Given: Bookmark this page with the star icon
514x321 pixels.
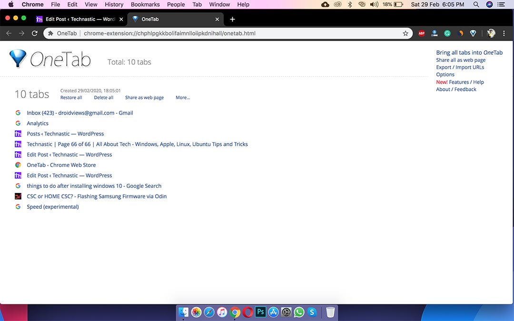Looking at the screenshot, I should [405, 33].
